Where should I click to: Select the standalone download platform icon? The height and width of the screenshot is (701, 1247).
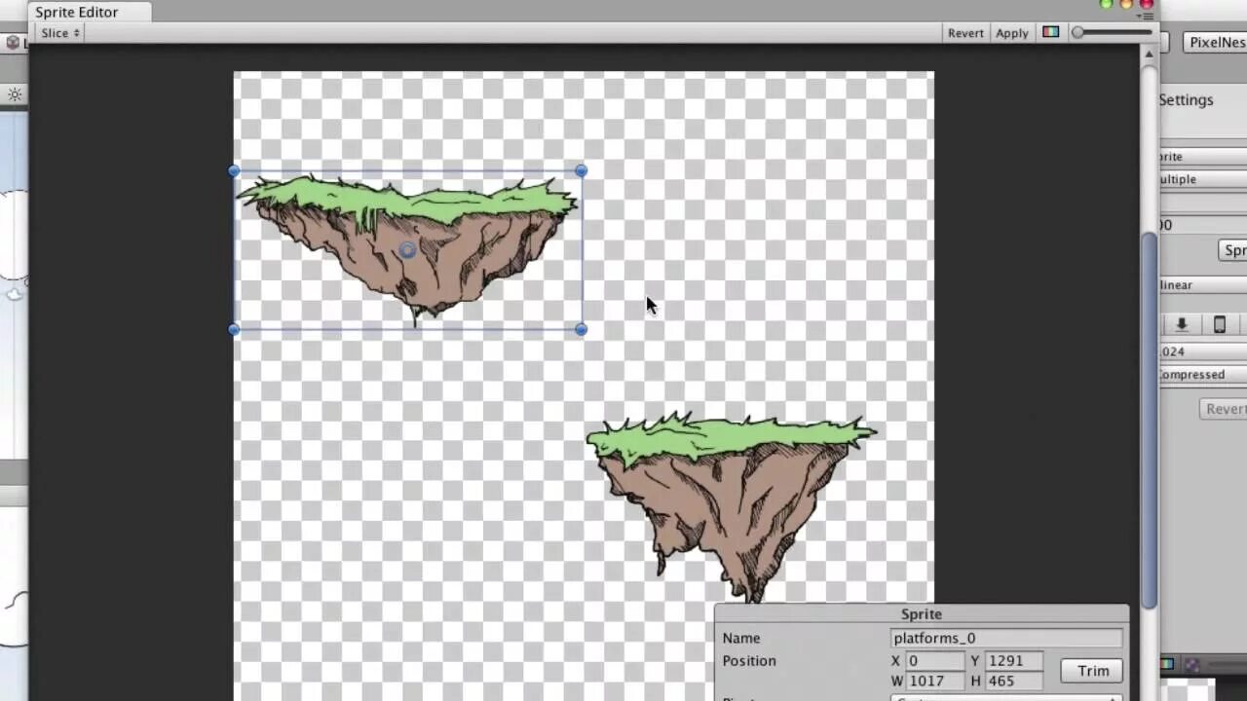[x=1182, y=324]
